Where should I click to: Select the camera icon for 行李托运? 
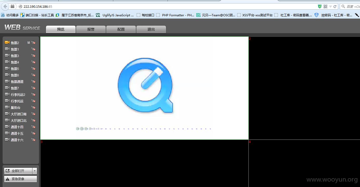pyautogui.click(x=7, y=101)
